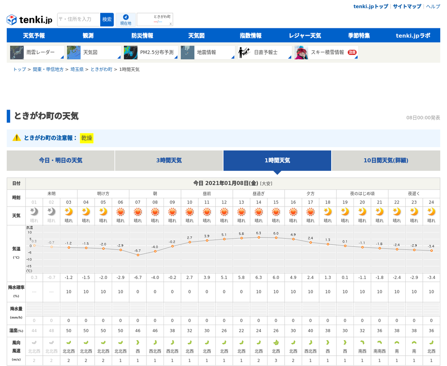Click the tenki.jpトップ link

(x=371, y=6)
